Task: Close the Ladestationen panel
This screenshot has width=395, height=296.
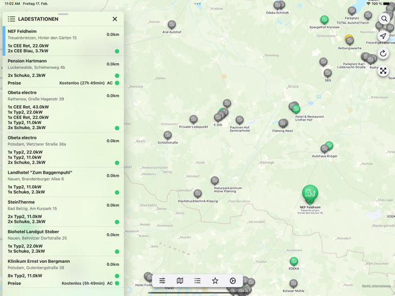Action: [x=115, y=19]
